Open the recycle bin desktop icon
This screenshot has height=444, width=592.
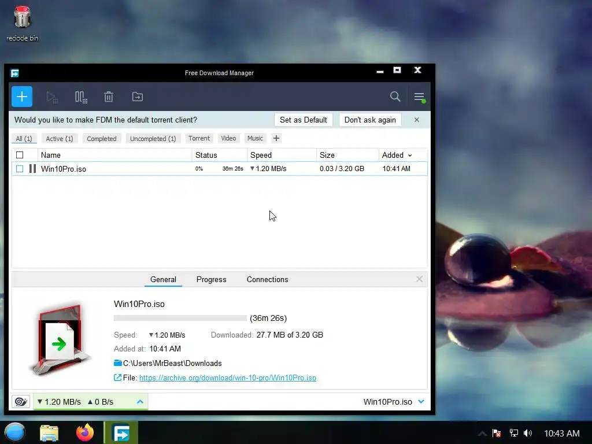tap(23, 23)
